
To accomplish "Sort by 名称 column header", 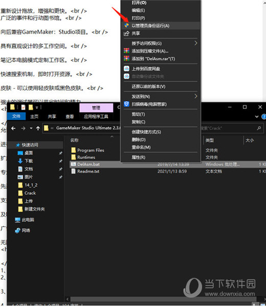I will click(x=75, y=140).
